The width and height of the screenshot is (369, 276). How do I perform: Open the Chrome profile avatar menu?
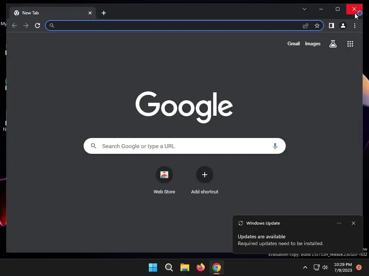click(x=343, y=26)
